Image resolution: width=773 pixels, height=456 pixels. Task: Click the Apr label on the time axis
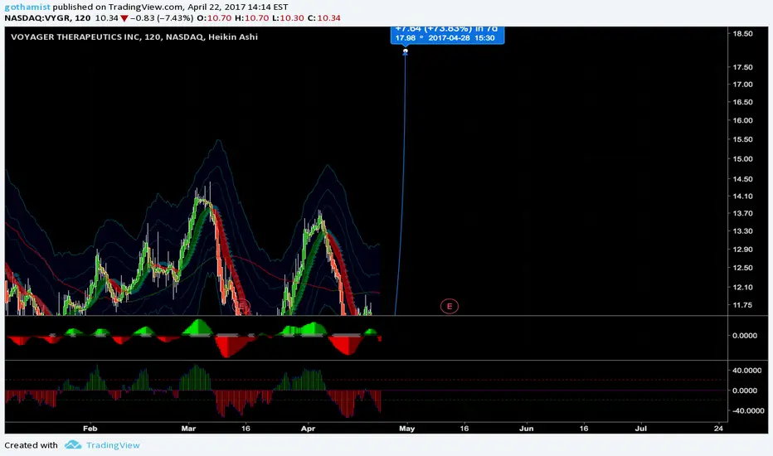click(308, 429)
